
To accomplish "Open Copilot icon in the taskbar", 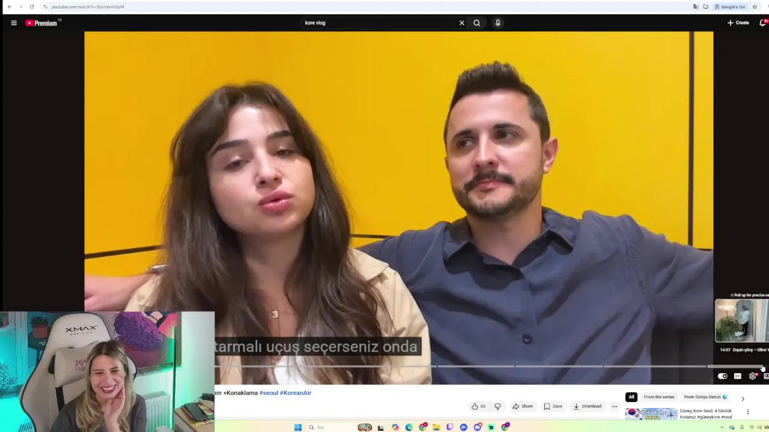I will tap(395, 427).
